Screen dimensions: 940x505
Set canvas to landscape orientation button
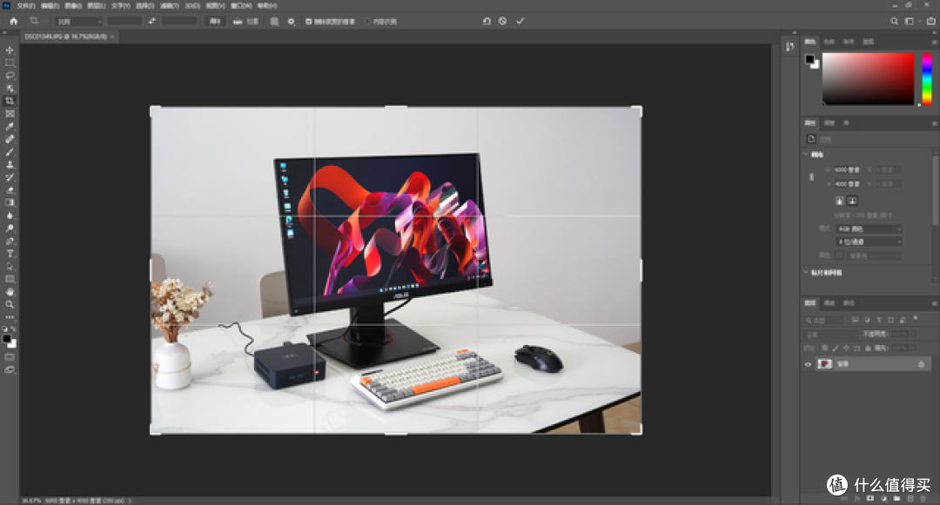coord(852,201)
